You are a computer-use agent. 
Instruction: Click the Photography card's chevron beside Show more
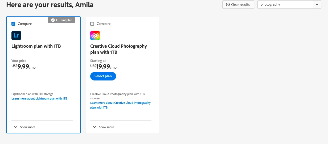(95, 127)
